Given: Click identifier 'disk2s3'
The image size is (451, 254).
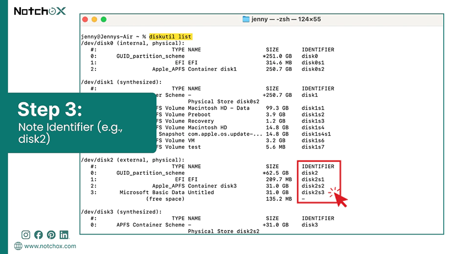Looking at the screenshot, I should click(x=313, y=192).
